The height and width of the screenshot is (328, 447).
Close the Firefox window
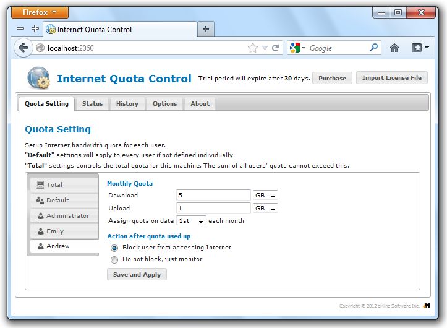point(421,12)
